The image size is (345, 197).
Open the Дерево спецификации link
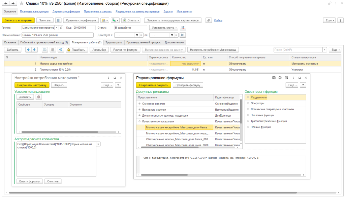(66, 11)
